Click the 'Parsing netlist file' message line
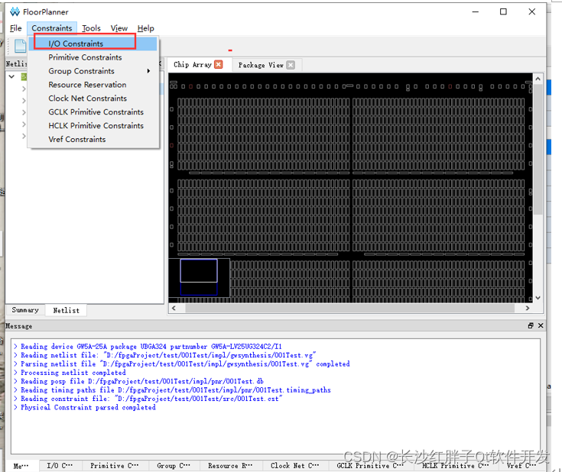 click(x=182, y=364)
